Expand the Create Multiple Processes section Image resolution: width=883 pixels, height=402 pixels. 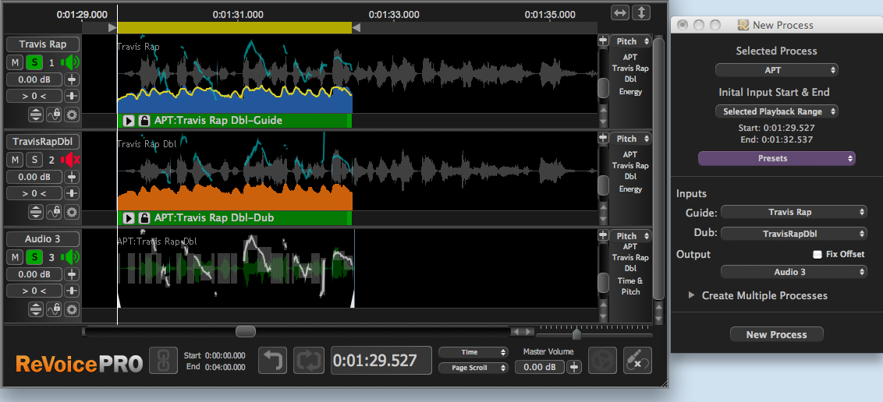coord(691,295)
